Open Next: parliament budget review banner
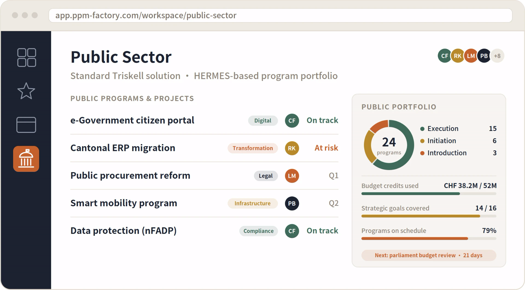Viewport: 525px width, 290px height. [x=429, y=255]
